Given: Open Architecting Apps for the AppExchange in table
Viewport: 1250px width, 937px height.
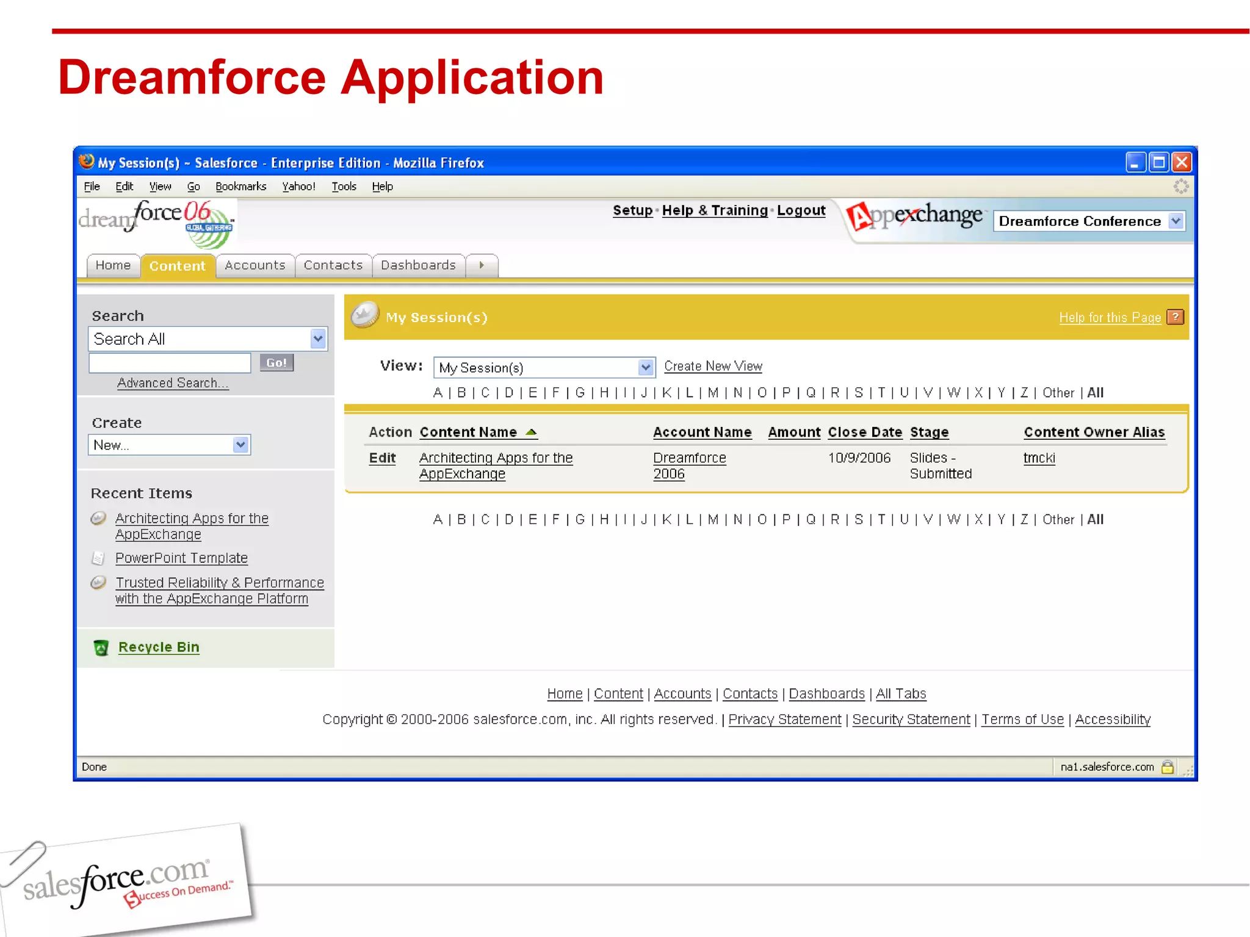Looking at the screenshot, I should click(x=496, y=466).
